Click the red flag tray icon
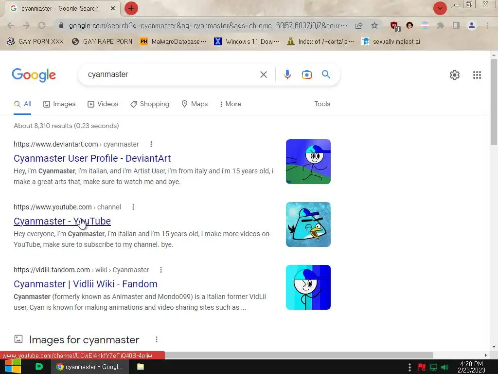 tap(422, 367)
